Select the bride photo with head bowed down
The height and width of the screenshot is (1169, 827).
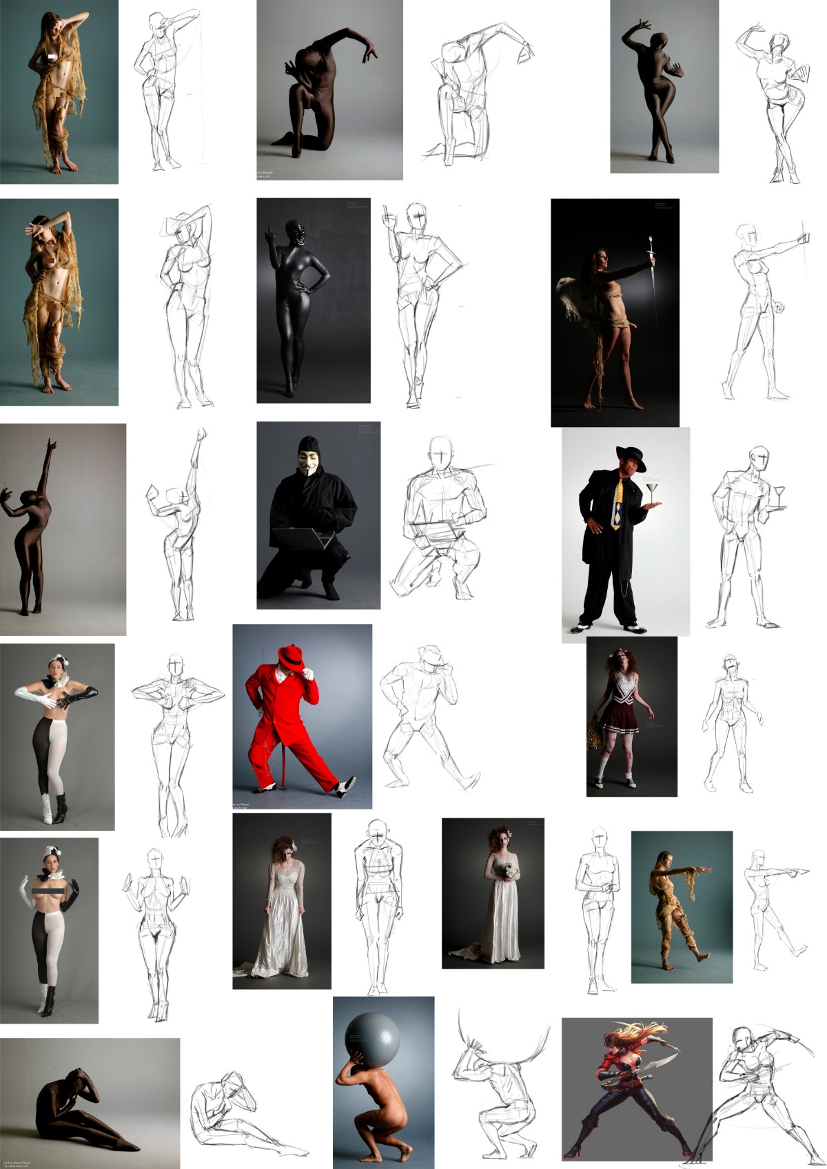282,901
